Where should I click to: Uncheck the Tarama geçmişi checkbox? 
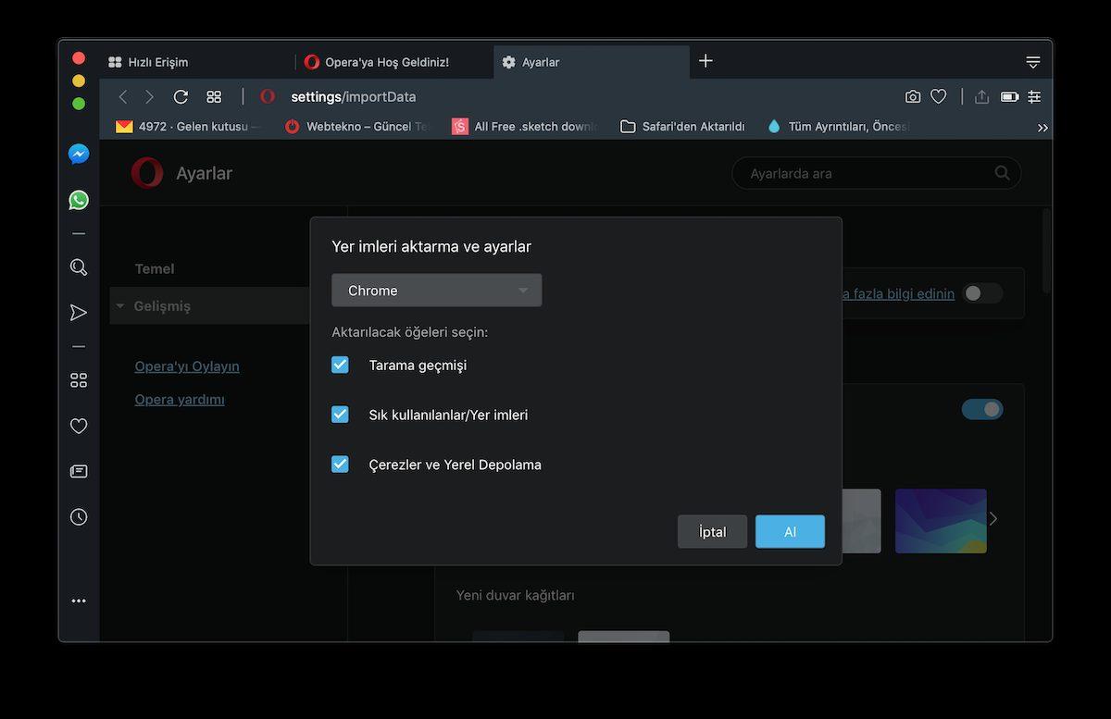pos(340,365)
